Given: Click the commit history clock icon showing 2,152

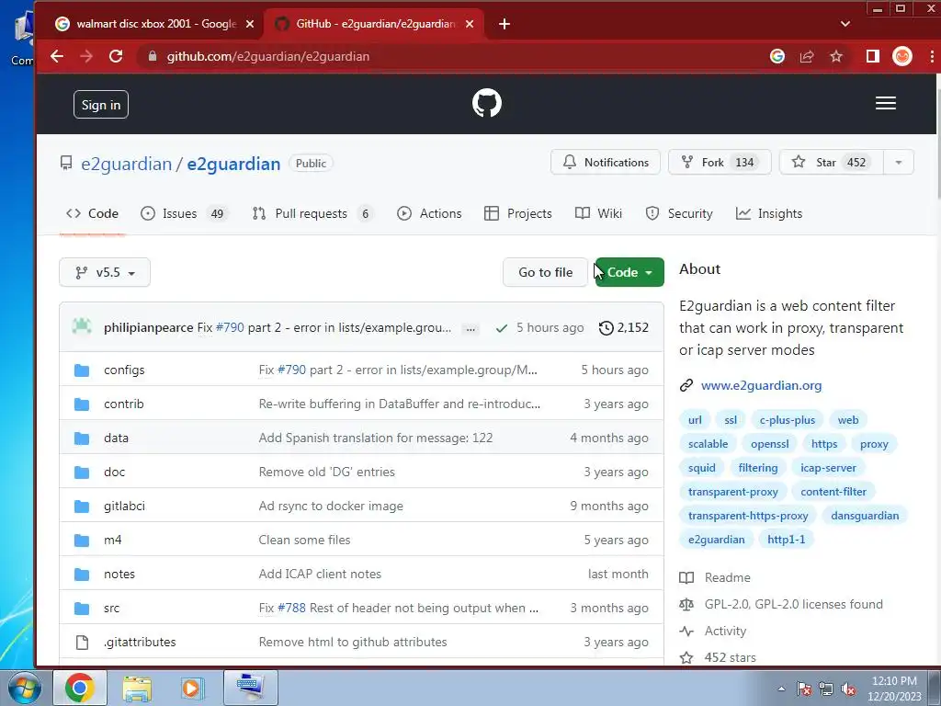Looking at the screenshot, I should 607,328.
